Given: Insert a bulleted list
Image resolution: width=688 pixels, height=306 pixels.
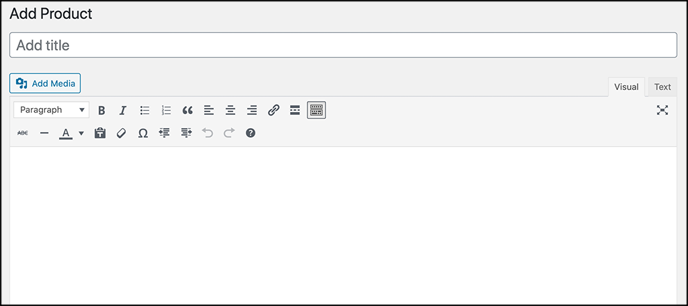Looking at the screenshot, I should [144, 111].
